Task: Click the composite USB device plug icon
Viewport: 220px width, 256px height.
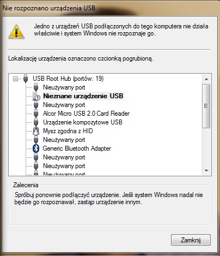Action: (36, 122)
